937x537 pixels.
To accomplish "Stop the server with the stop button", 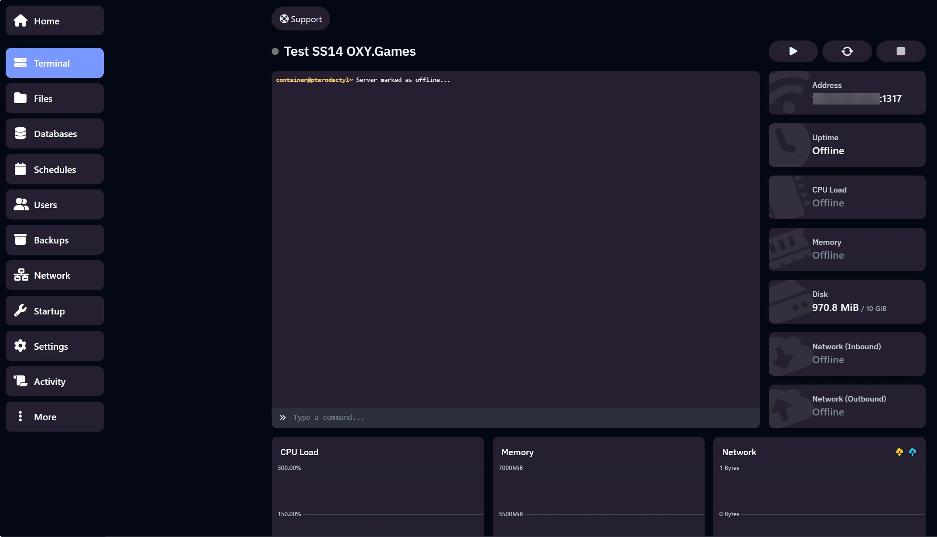I will [x=900, y=51].
